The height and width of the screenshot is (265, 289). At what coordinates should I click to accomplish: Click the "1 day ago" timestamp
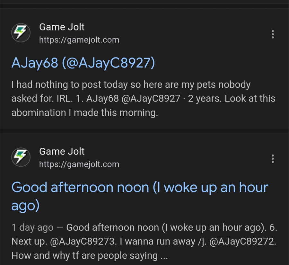coord(32,228)
